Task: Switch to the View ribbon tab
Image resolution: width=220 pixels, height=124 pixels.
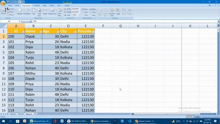Action: click(59, 6)
